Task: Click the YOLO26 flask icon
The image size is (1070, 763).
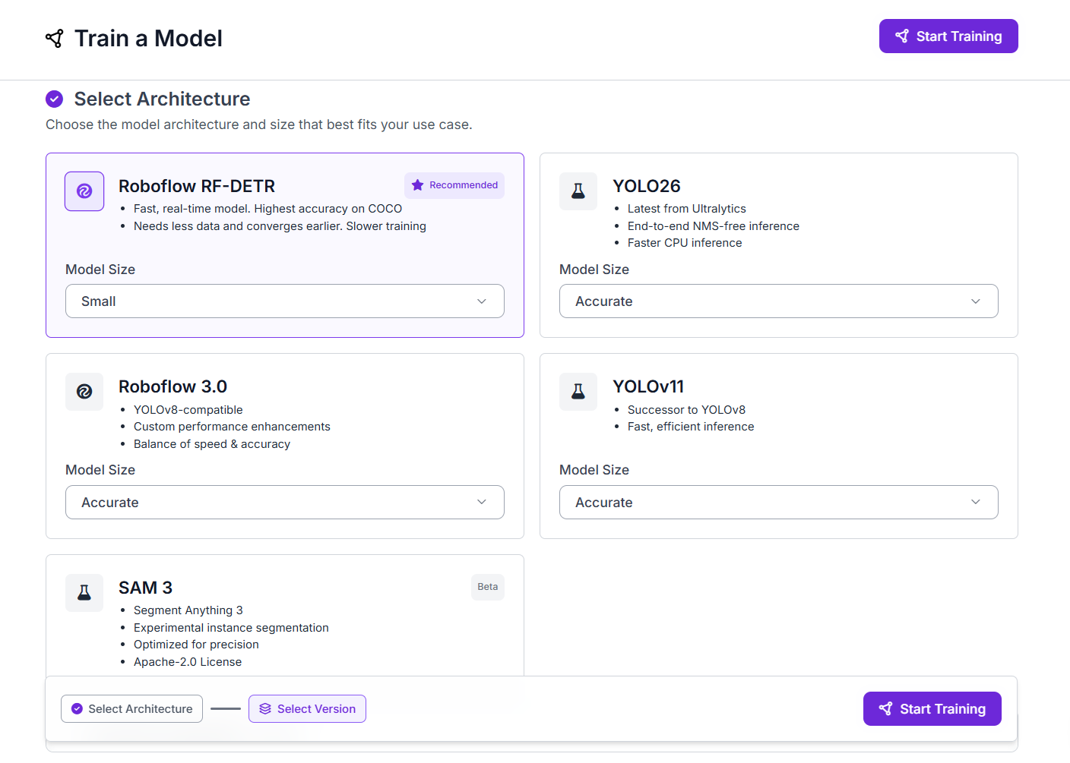Action: tap(578, 191)
